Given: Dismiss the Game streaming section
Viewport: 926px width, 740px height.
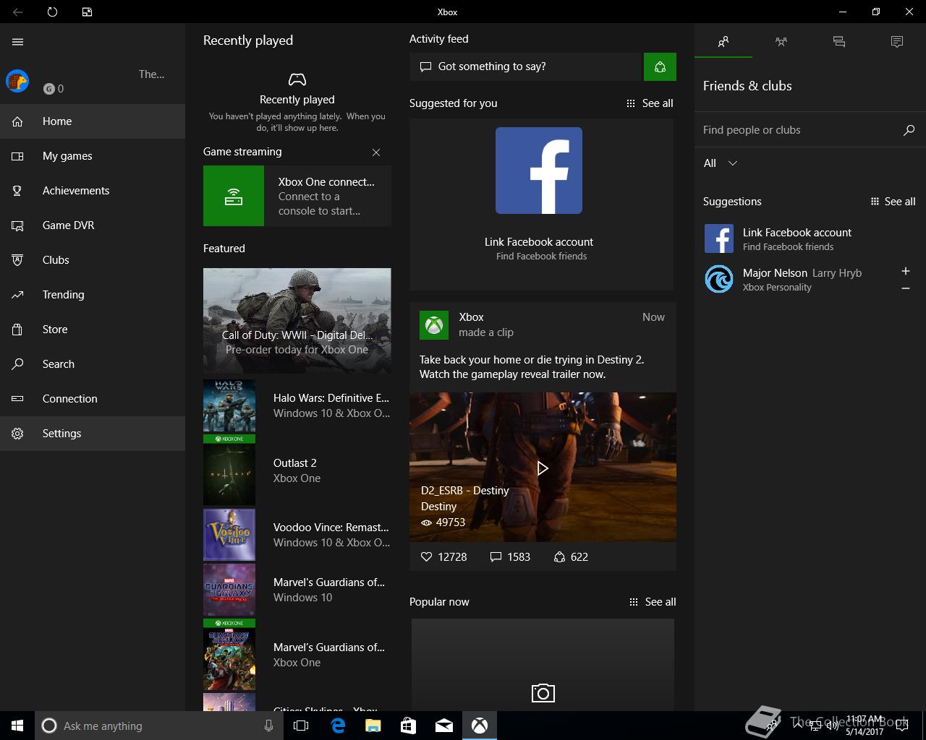Looking at the screenshot, I should click(376, 152).
